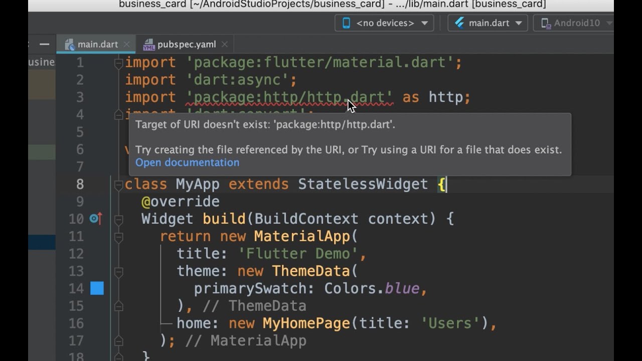Click line number 12 in the gutter

click(76, 254)
